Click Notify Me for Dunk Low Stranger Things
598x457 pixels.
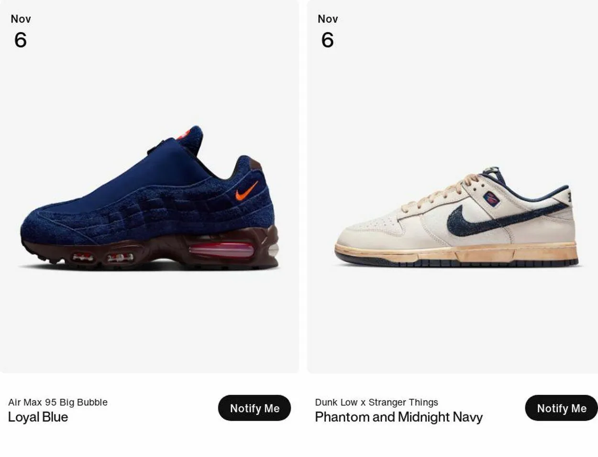(x=561, y=408)
